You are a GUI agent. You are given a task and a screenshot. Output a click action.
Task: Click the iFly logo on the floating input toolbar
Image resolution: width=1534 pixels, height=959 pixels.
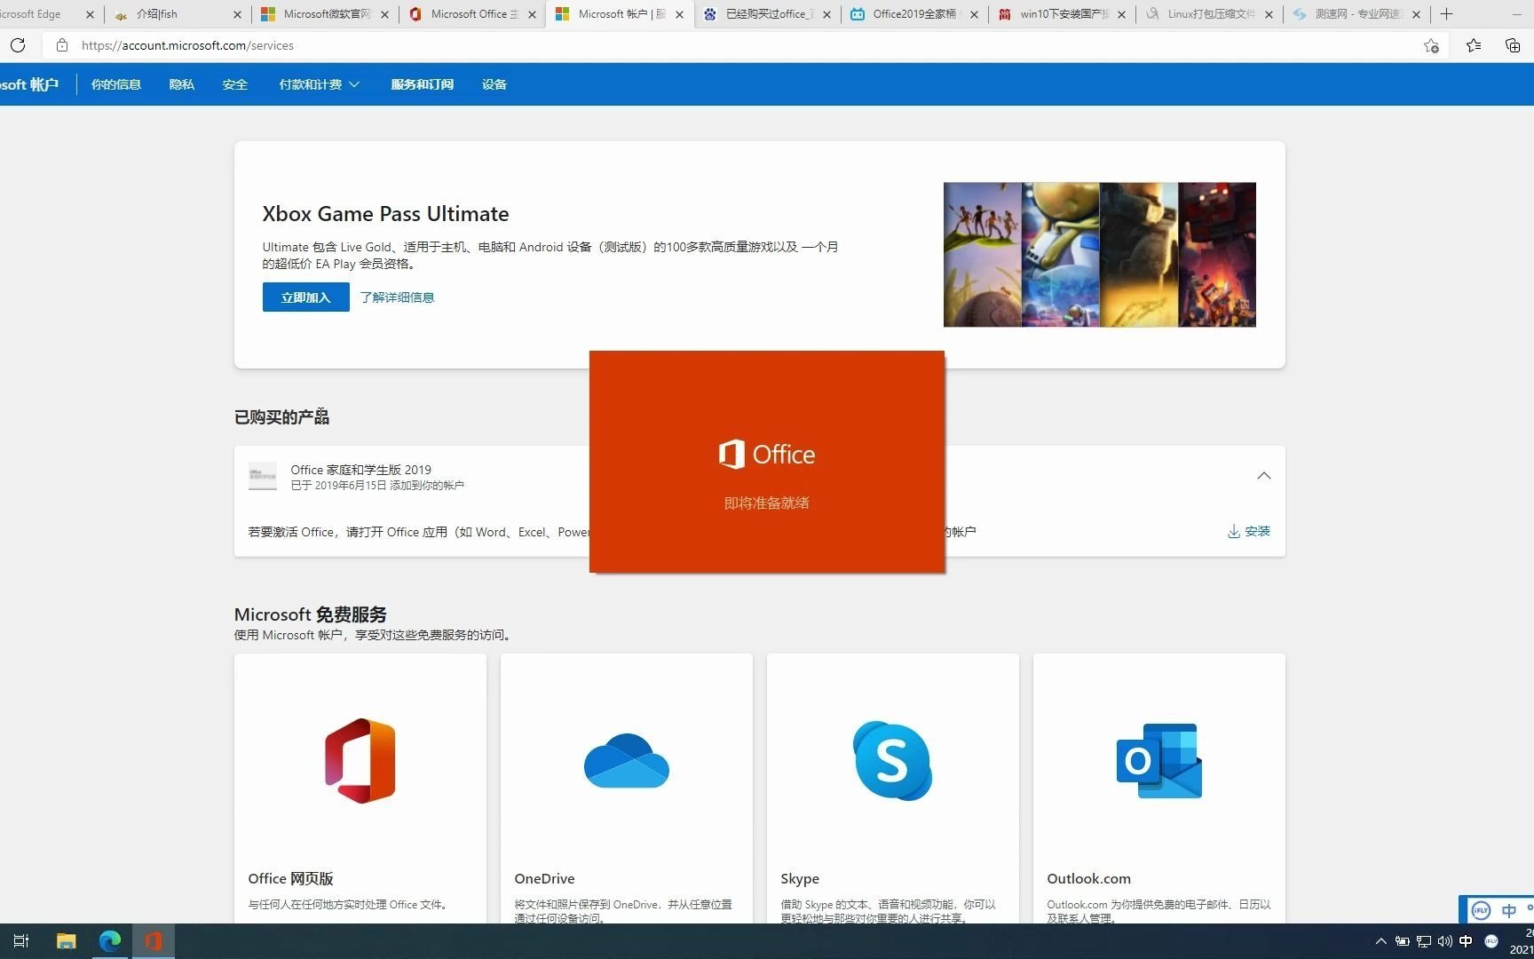click(x=1481, y=910)
